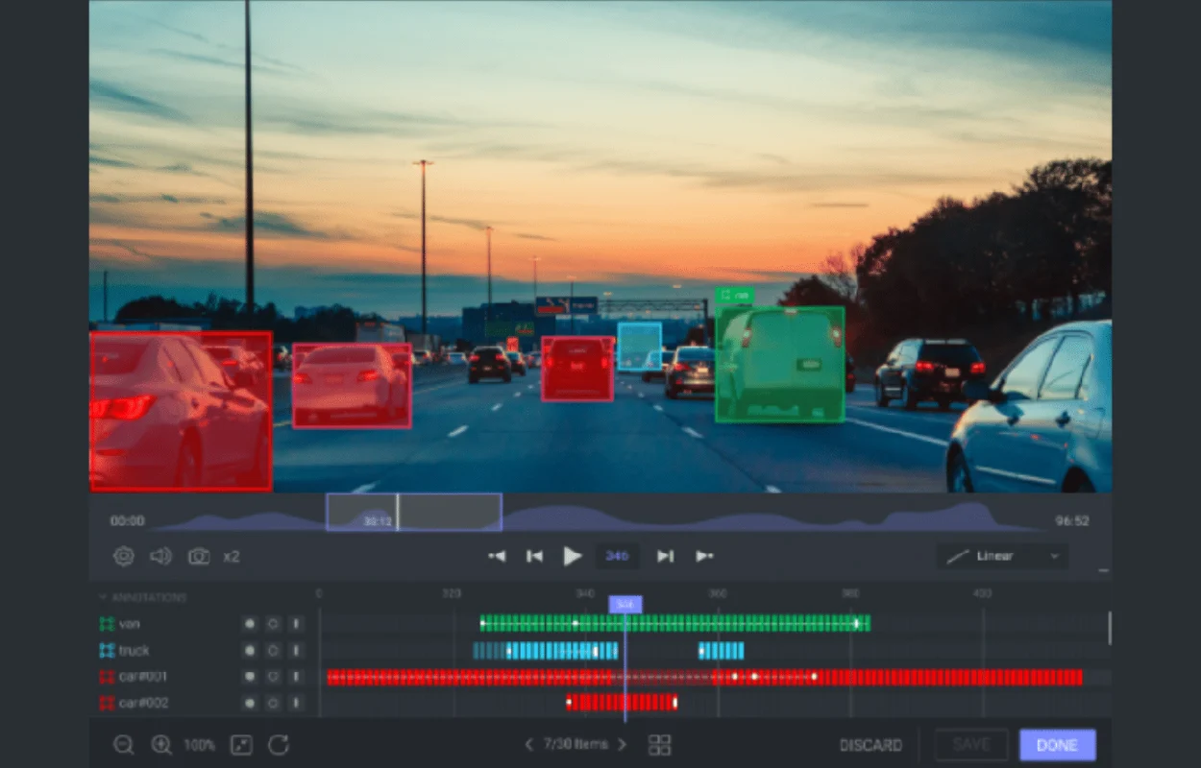Click the DONE button
This screenshot has height=768, width=1201.
pos(1057,744)
